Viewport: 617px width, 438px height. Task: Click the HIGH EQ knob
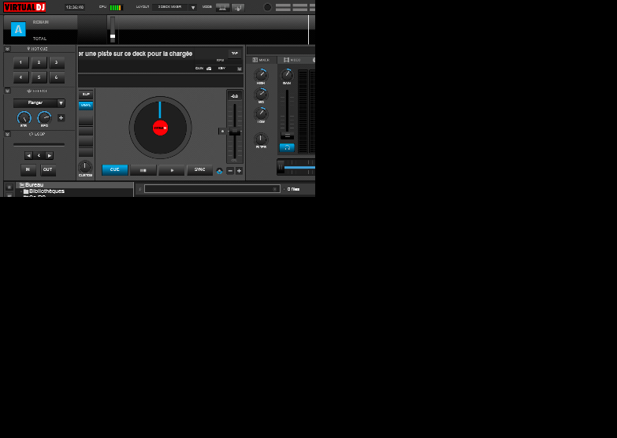tap(261, 75)
